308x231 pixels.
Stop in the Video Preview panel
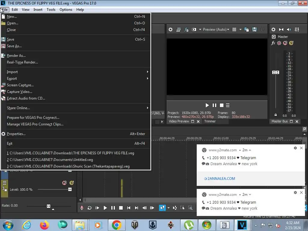(x=222, y=106)
